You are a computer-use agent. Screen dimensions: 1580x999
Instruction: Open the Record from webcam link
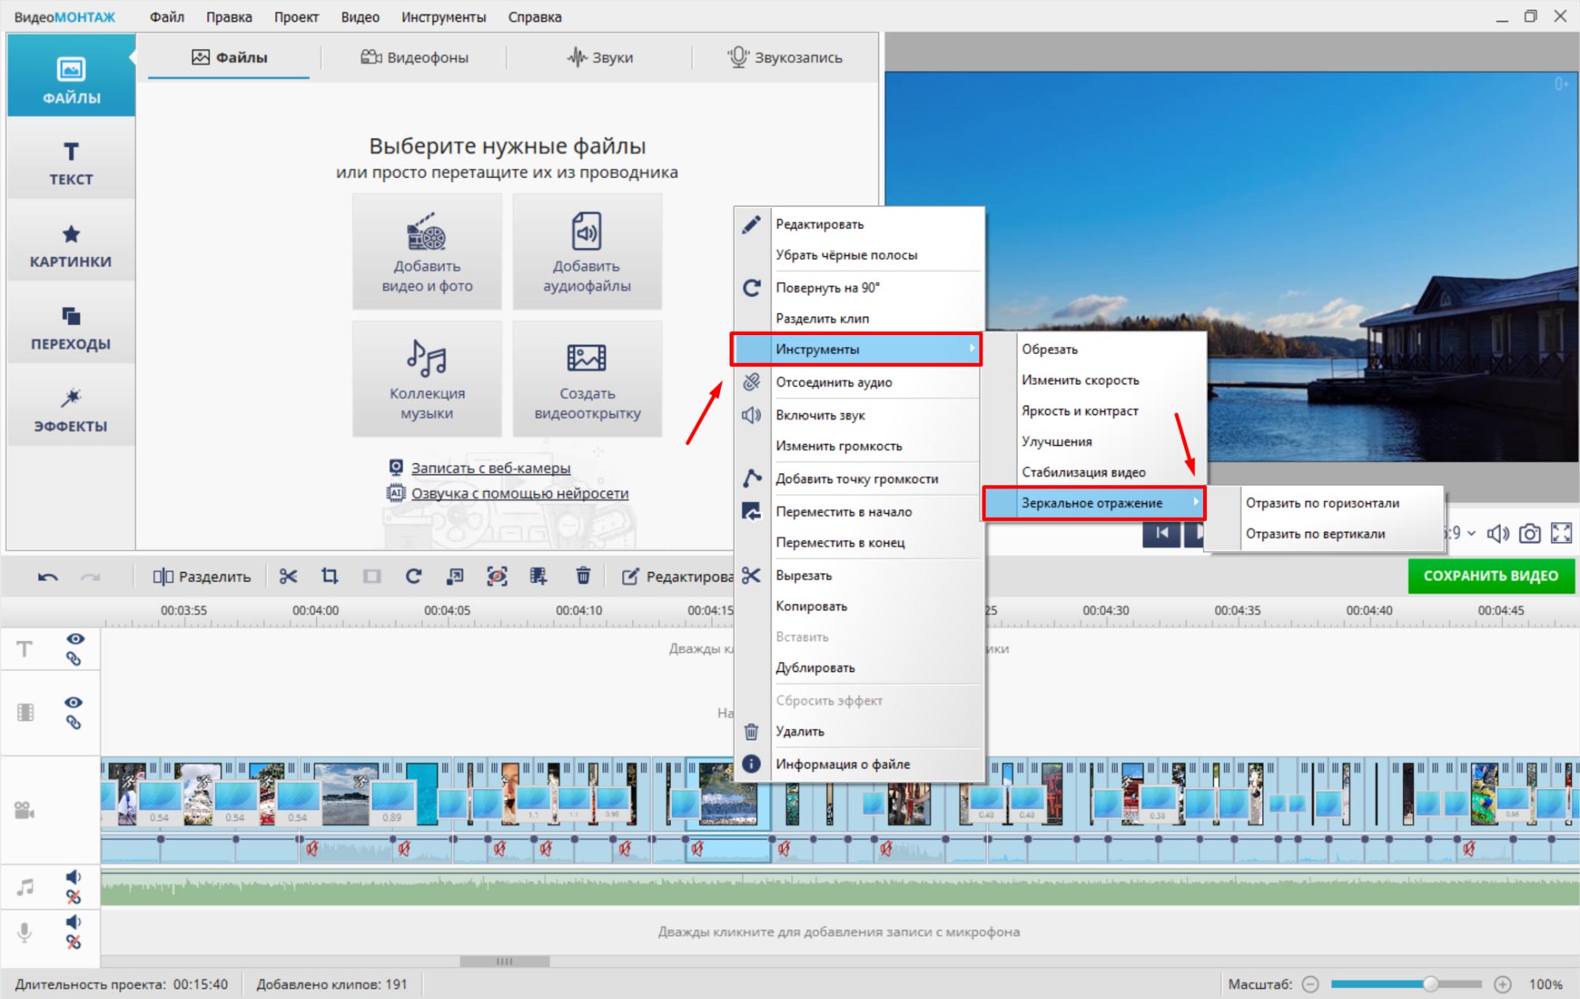[x=490, y=468]
